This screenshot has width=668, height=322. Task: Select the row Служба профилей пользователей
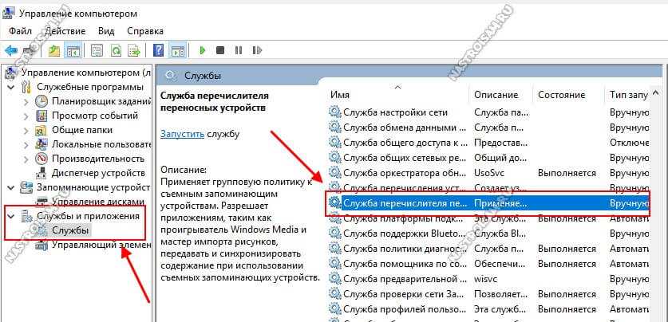click(x=489, y=308)
